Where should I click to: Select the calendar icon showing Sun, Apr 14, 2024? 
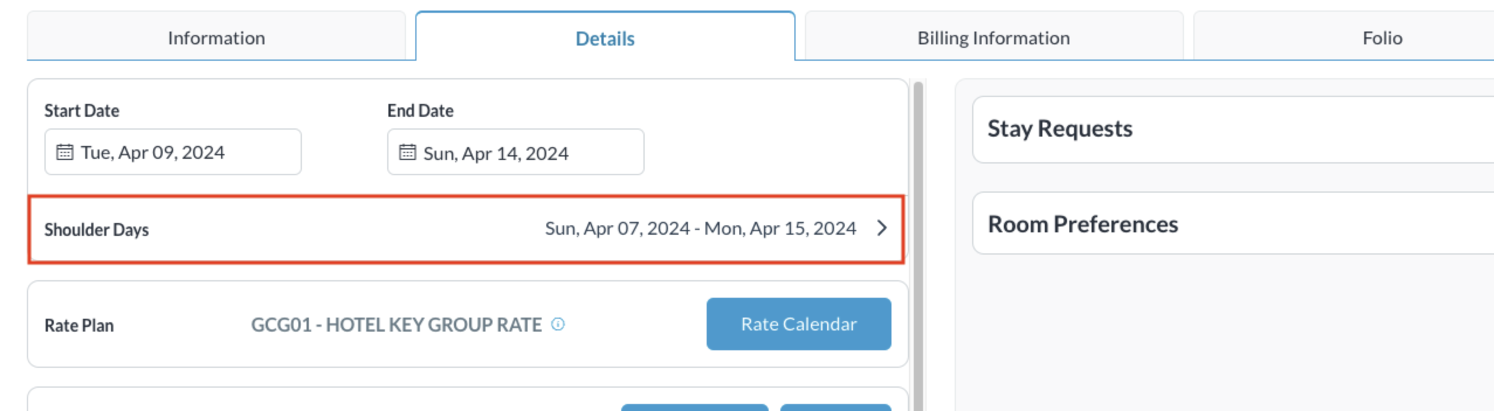point(407,152)
